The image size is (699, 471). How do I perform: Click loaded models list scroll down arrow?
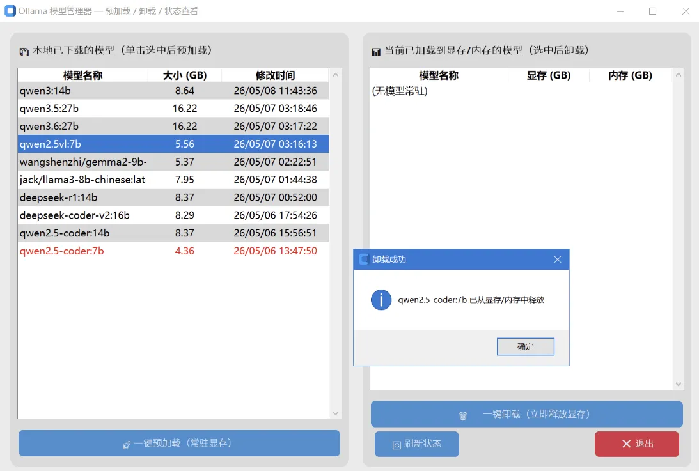point(679,384)
